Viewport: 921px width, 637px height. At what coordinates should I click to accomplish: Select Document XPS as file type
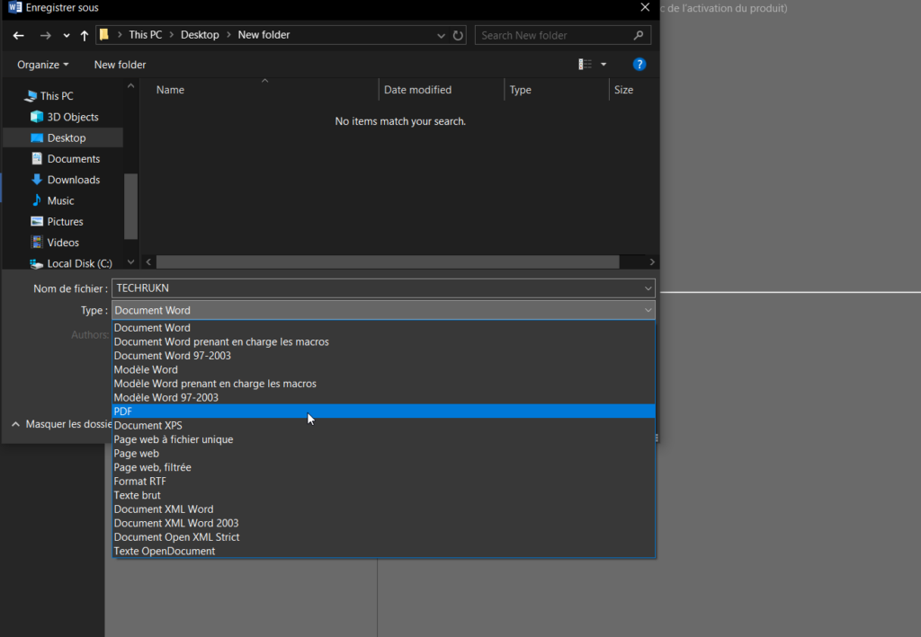(x=383, y=426)
